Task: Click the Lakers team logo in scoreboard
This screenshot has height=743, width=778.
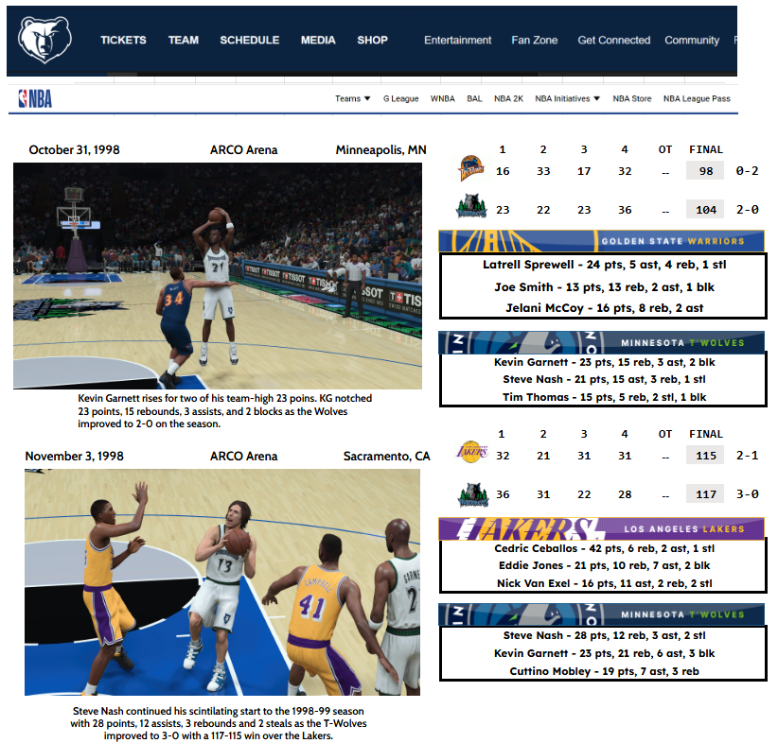Action: (472, 452)
